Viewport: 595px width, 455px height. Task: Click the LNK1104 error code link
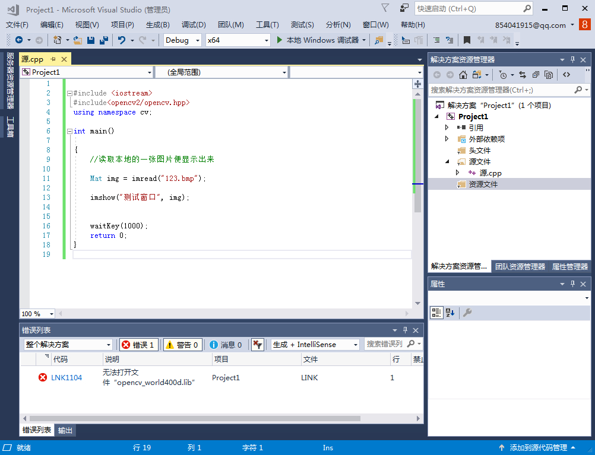coord(67,377)
